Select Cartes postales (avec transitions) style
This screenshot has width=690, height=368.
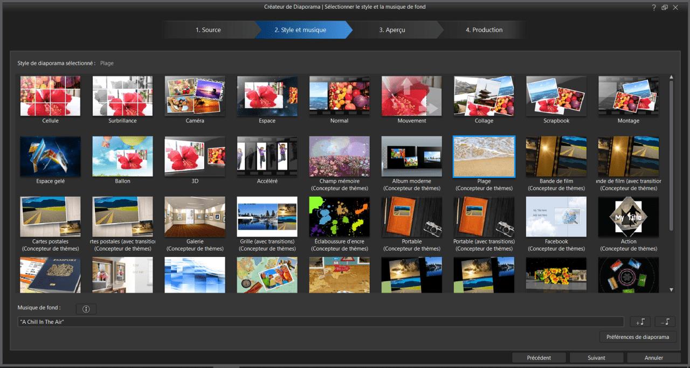(x=122, y=217)
